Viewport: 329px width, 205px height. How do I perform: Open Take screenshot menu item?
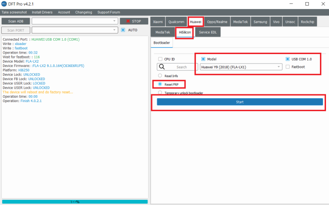pos(14,12)
